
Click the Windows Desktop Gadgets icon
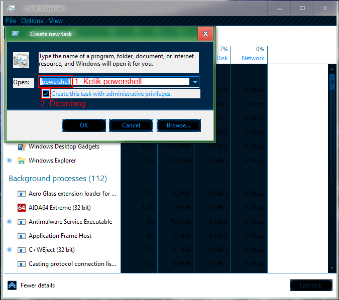[x=22, y=146]
